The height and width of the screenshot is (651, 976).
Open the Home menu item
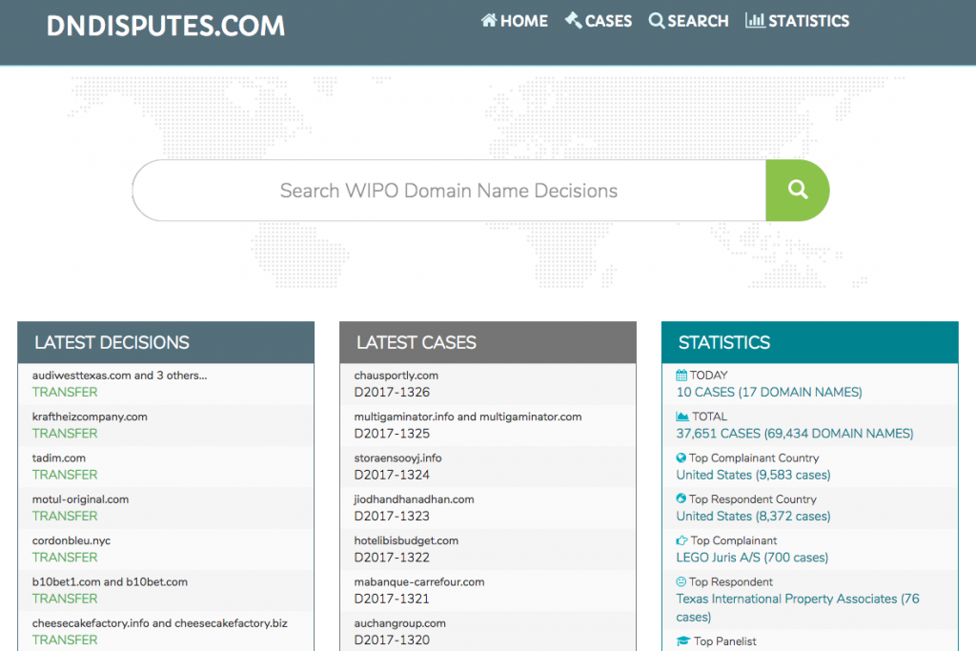pyautogui.click(x=515, y=21)
